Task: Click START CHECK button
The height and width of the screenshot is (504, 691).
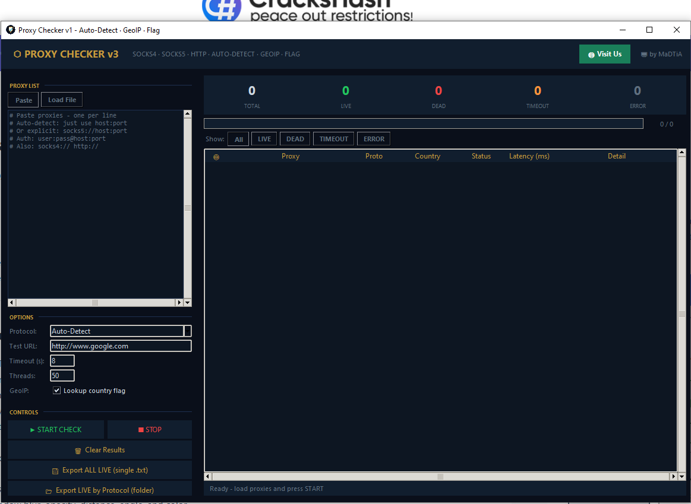Action: (x=56, y=430)
